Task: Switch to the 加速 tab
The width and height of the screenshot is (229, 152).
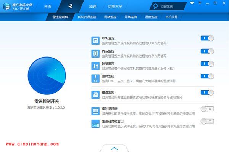Action: pyautogui.click(x=93, y=6)
